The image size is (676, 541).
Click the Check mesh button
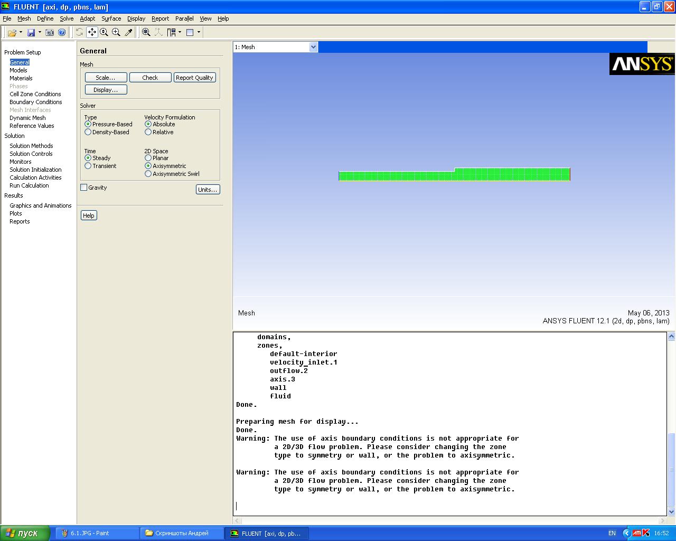coord(150,78)
